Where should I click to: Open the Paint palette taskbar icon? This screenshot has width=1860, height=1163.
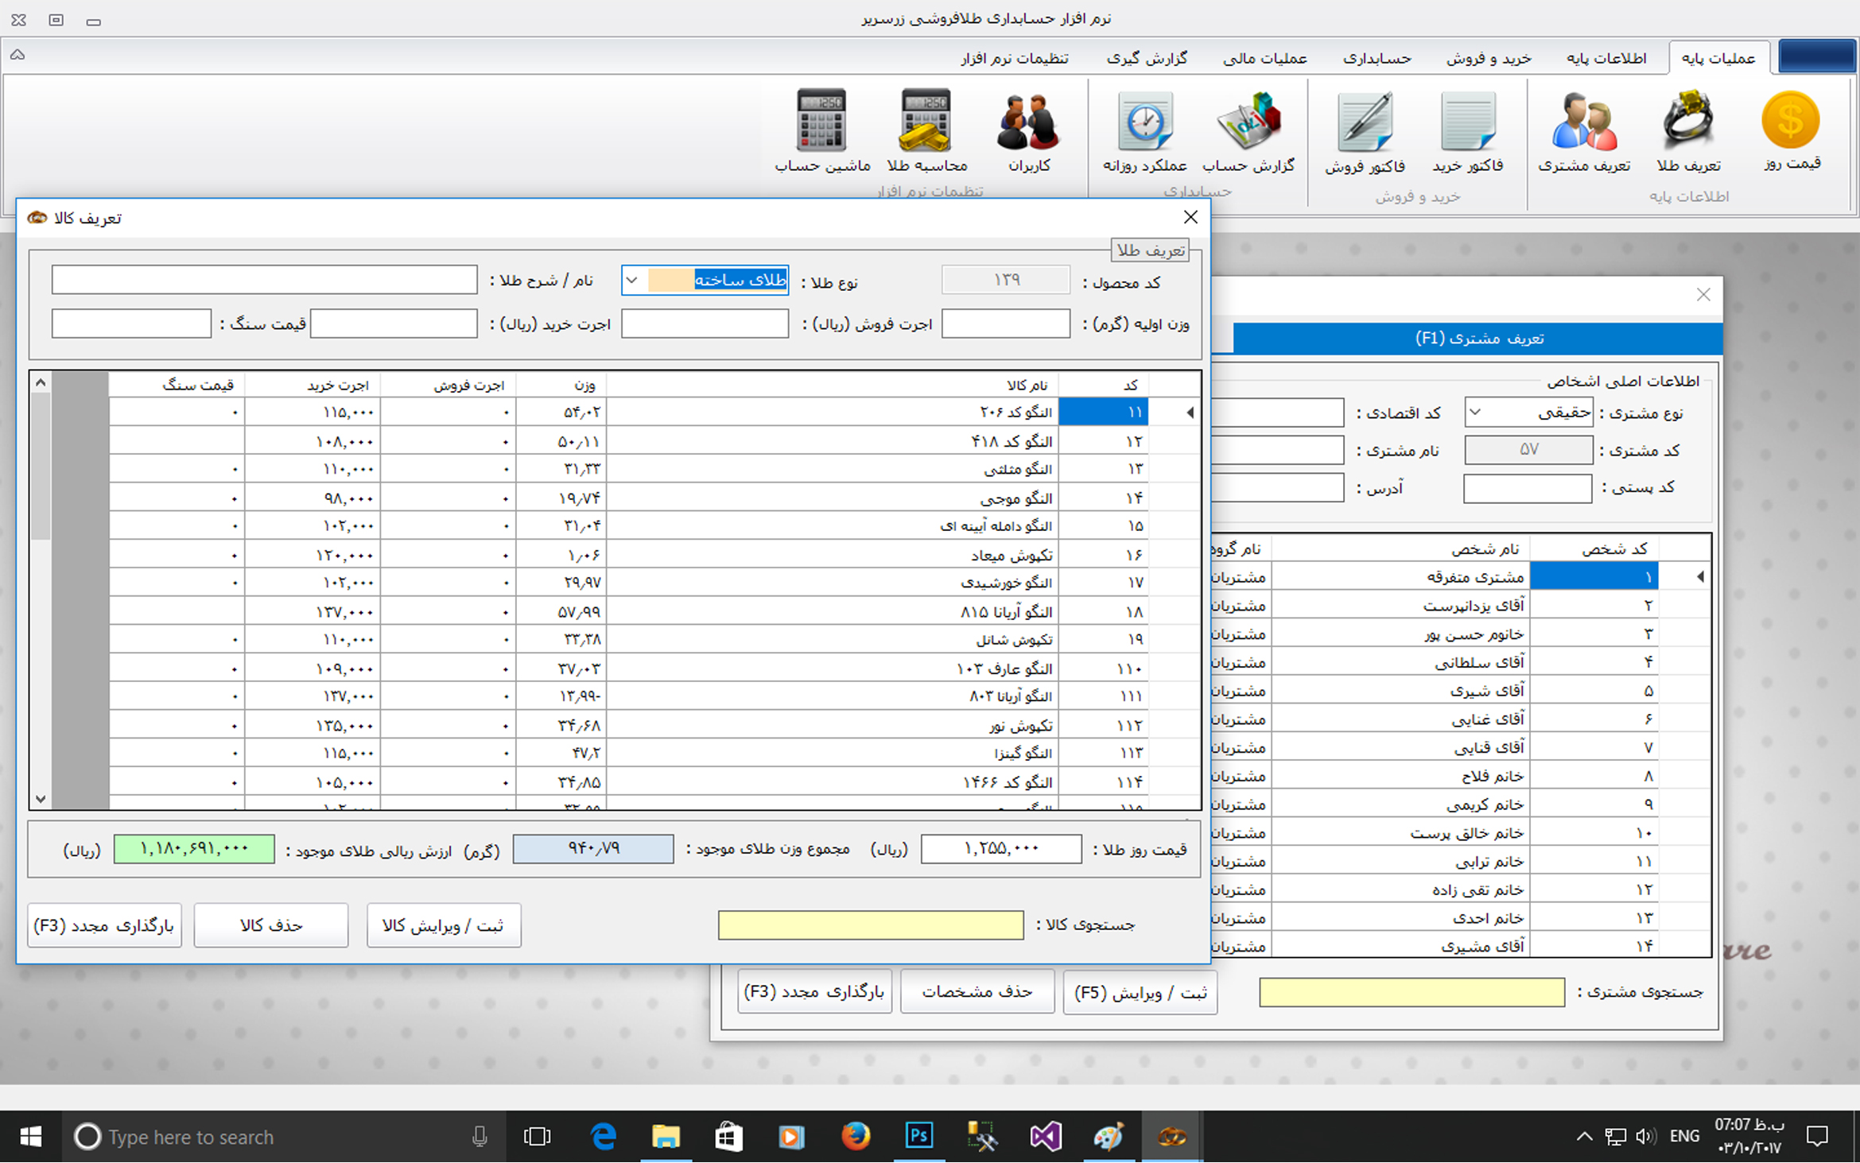click(1108, 1137)
